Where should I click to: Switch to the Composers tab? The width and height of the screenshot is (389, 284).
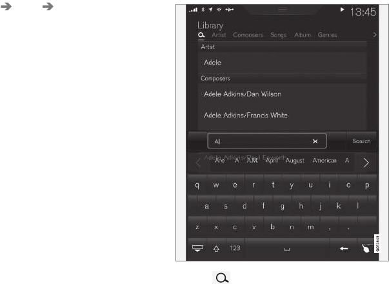pyautogui.click(x=248, y=35)
